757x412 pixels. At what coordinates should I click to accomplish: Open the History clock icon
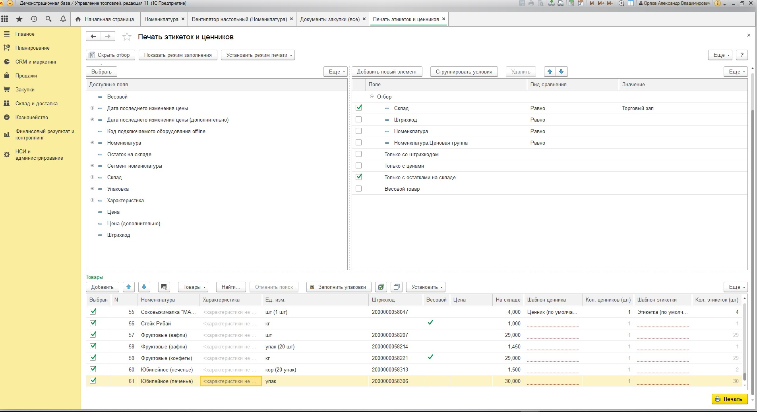tap(34, 19)
